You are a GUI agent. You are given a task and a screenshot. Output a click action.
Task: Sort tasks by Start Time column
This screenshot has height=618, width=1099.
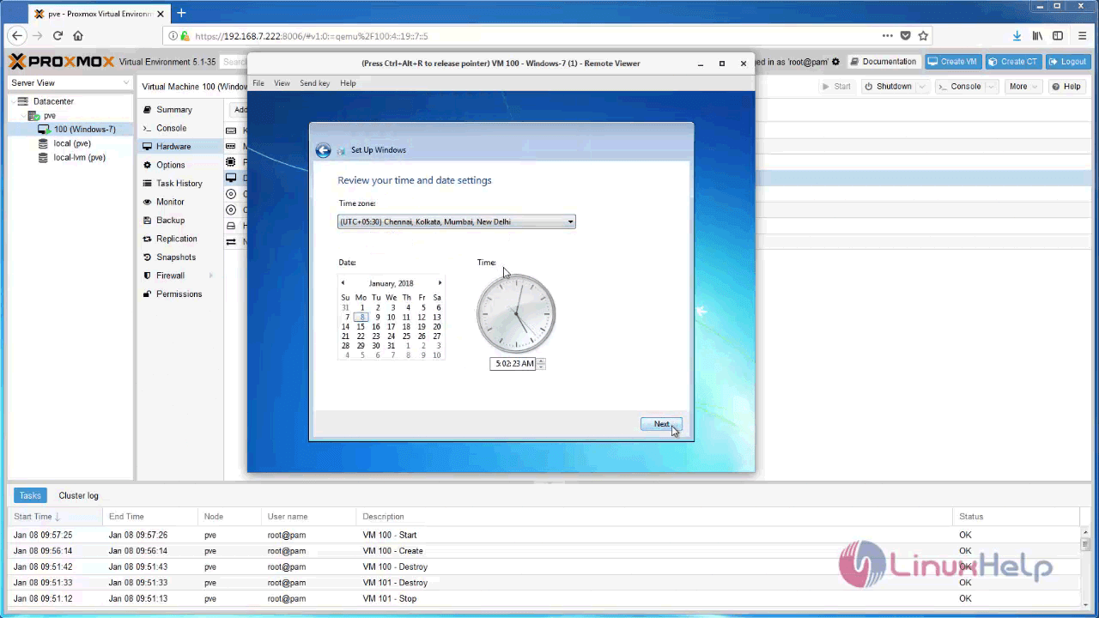[x=55, y=517]
